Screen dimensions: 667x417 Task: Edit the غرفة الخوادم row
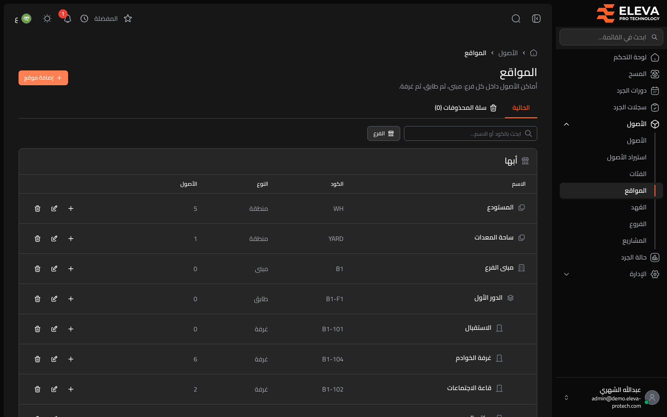click(54, 359)
